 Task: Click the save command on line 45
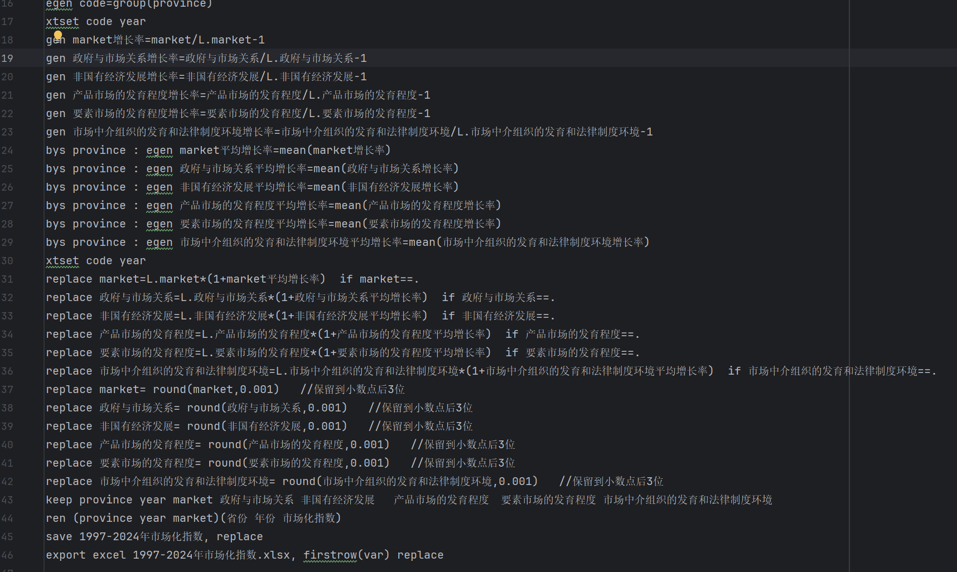(x=59, y=537)
